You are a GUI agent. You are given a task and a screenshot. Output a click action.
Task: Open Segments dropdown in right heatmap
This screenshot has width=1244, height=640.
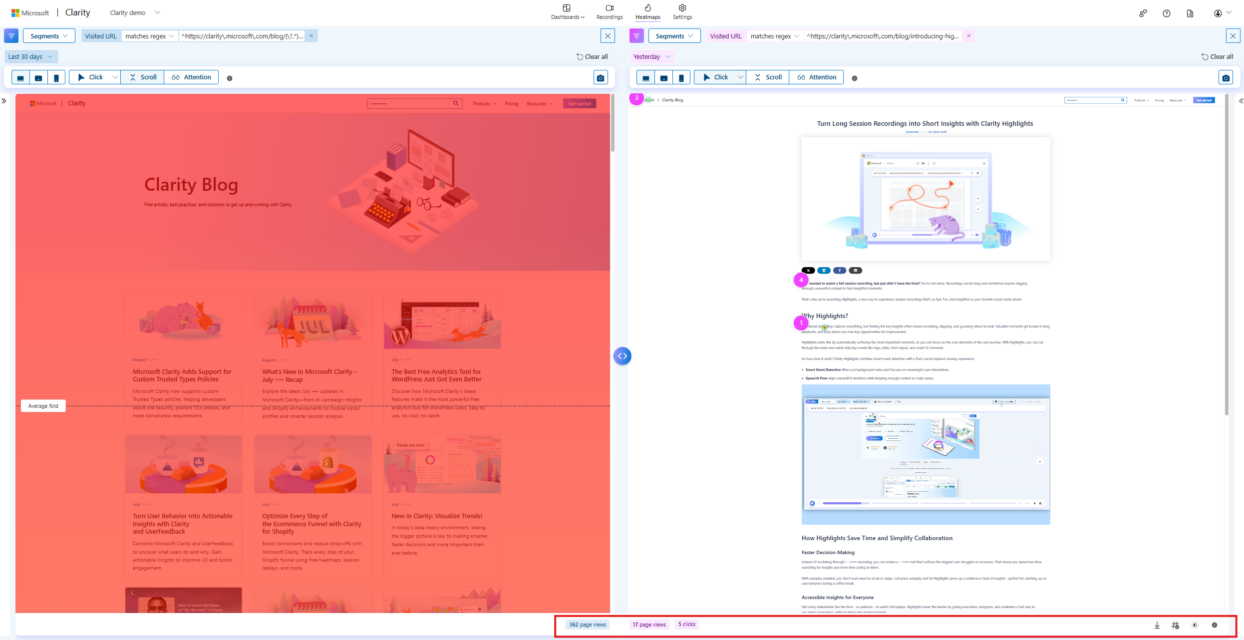(x=674, y=36)
